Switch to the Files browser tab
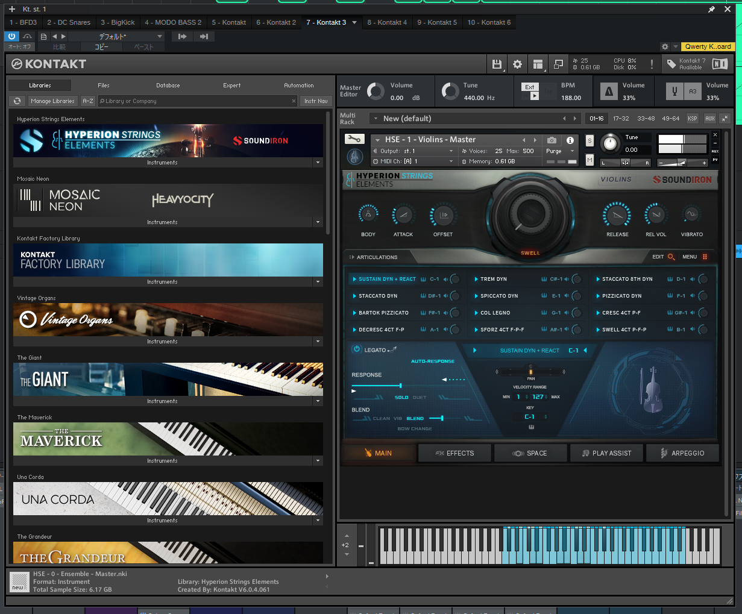The width and height of the screenshot is (742, 614). (104, 86)
